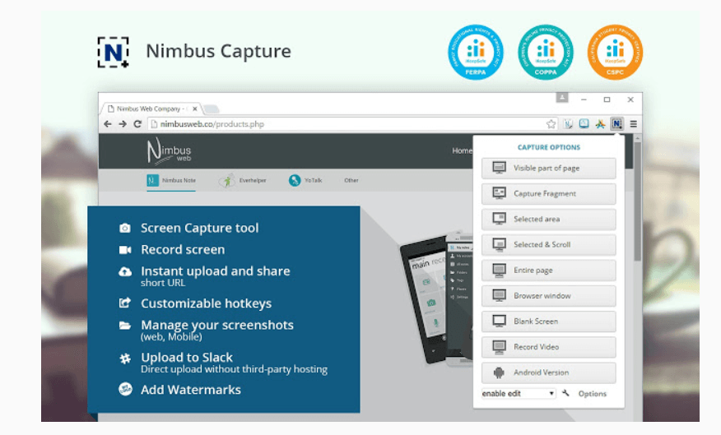Click the 'CAPTURE OPTIONS' heading
This screenshot has height=435, width=721.
(548, 147)
